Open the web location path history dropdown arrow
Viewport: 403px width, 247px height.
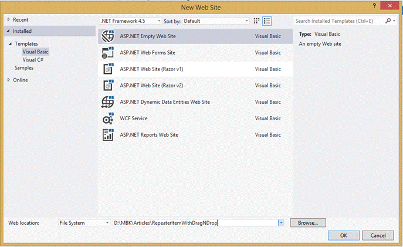(x=281, y=223)
